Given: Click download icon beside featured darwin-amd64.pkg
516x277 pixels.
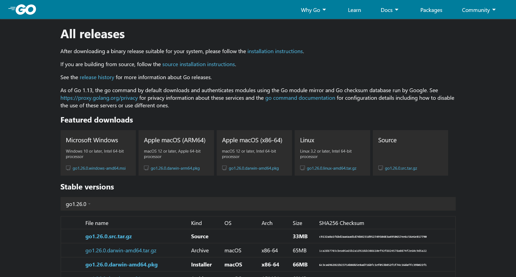Looking at the screenshot, I should pyautogui.click(x=224, y=168).
